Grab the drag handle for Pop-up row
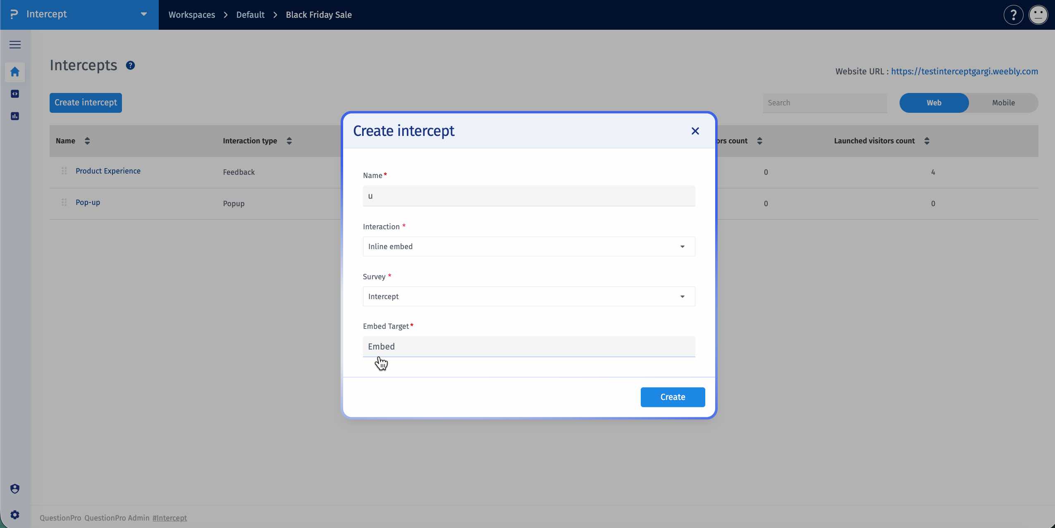This screenshot has width=1055, height=528. [64, 202]
